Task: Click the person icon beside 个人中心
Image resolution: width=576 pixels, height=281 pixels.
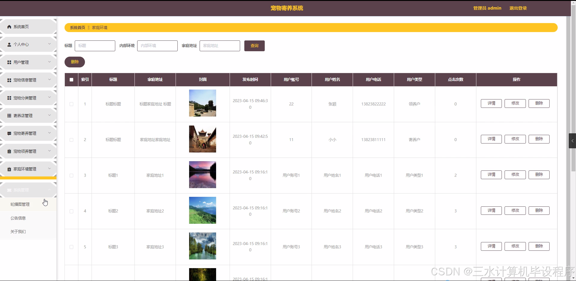Action: click(x=9, y=45)
